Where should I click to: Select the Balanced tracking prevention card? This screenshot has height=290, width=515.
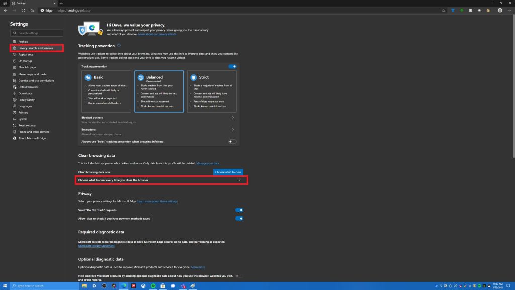[x=159, y=92]
